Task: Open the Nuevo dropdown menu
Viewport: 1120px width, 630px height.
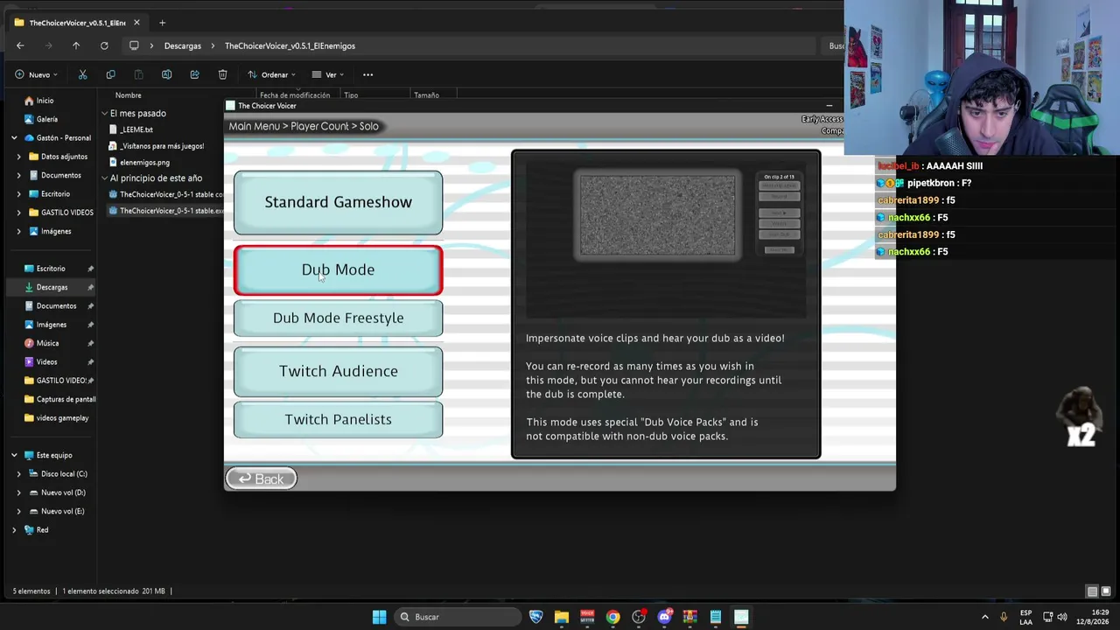Action: [36, 74]
